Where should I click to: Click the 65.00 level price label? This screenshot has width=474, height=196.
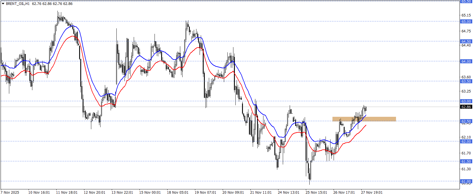coord(466,21)
